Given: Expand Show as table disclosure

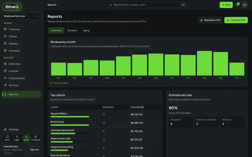Looking at the screenshot, I should pos(59,83).
